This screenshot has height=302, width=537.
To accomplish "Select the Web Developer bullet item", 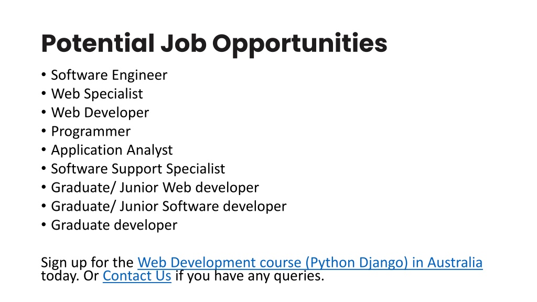I will tap(100, 113).
